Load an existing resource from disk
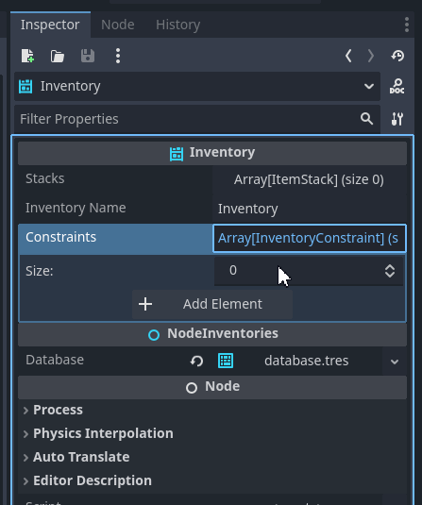The height and width of the screenshot is (505, 422). tap(58, 56)
